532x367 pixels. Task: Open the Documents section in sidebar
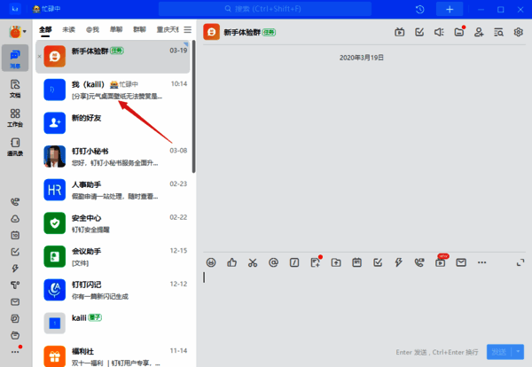coord(15,89)
